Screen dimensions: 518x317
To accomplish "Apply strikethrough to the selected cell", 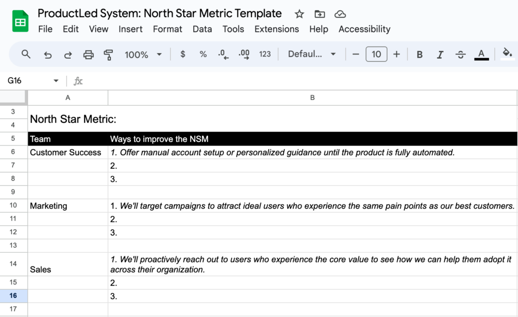I will (460, 54).
